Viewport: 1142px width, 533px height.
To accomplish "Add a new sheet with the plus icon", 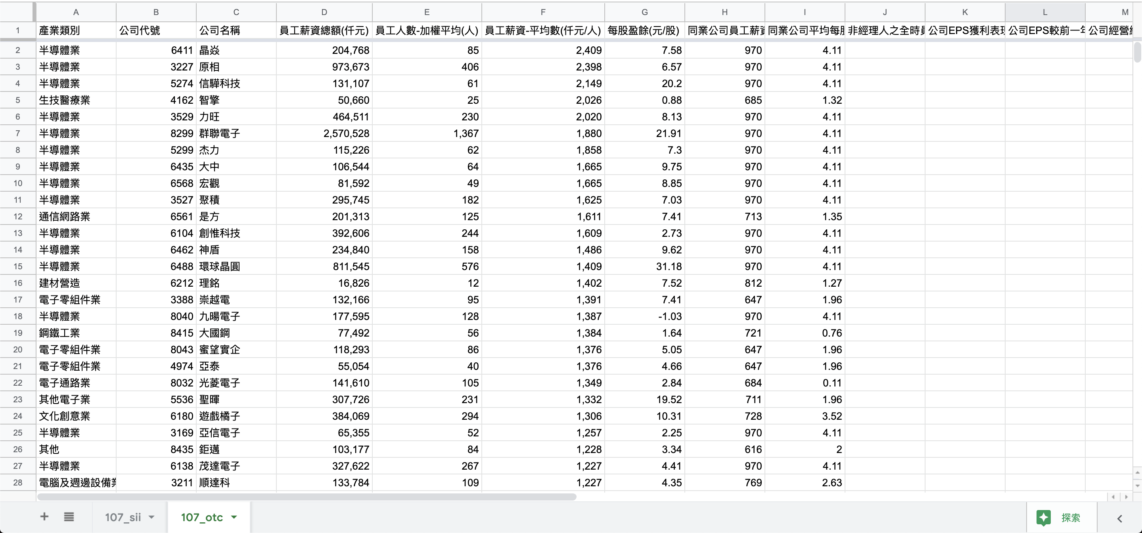I will (44, 517).
